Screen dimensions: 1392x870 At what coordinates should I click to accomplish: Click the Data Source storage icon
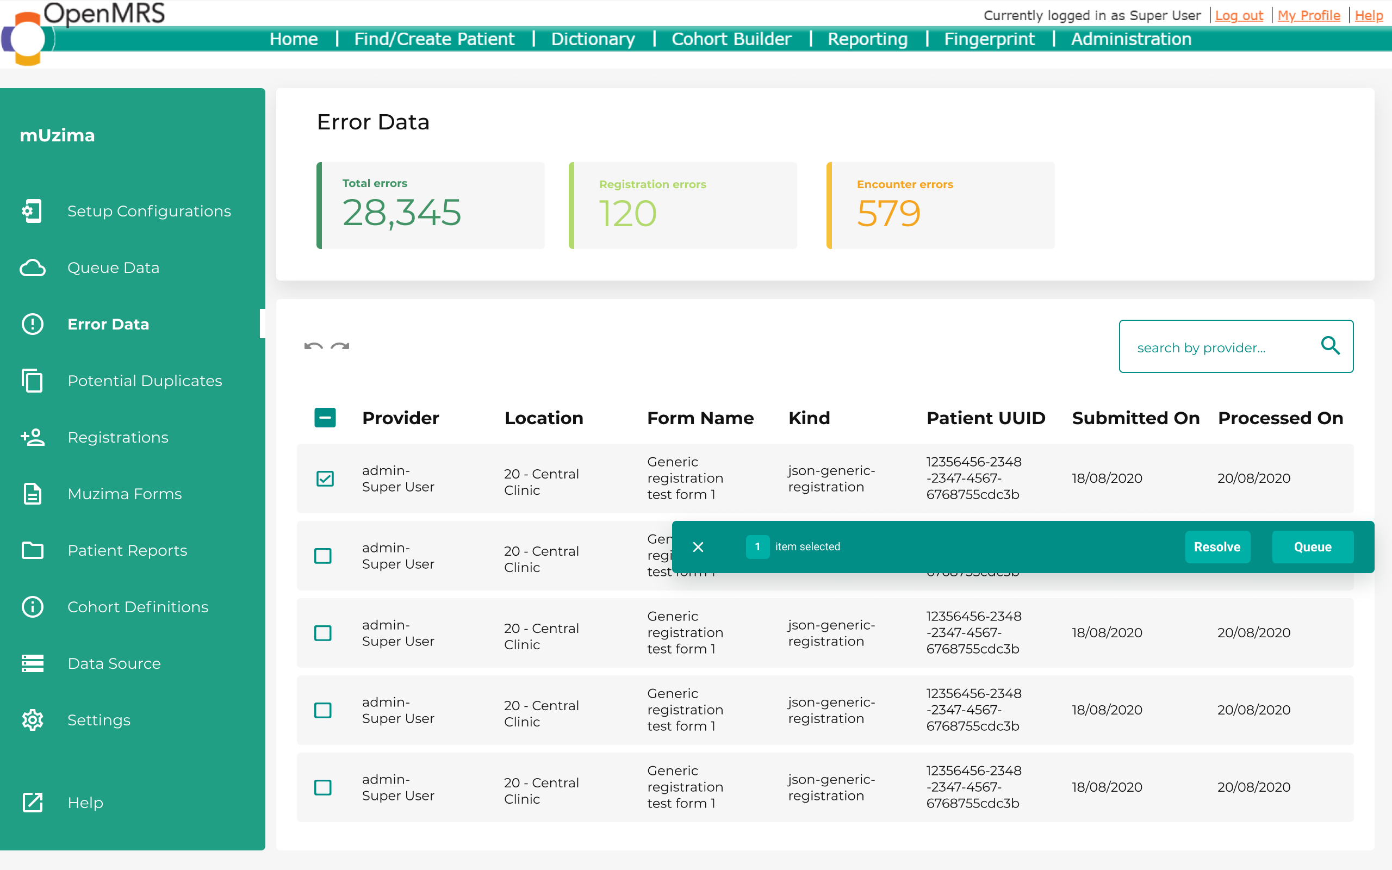32,663
